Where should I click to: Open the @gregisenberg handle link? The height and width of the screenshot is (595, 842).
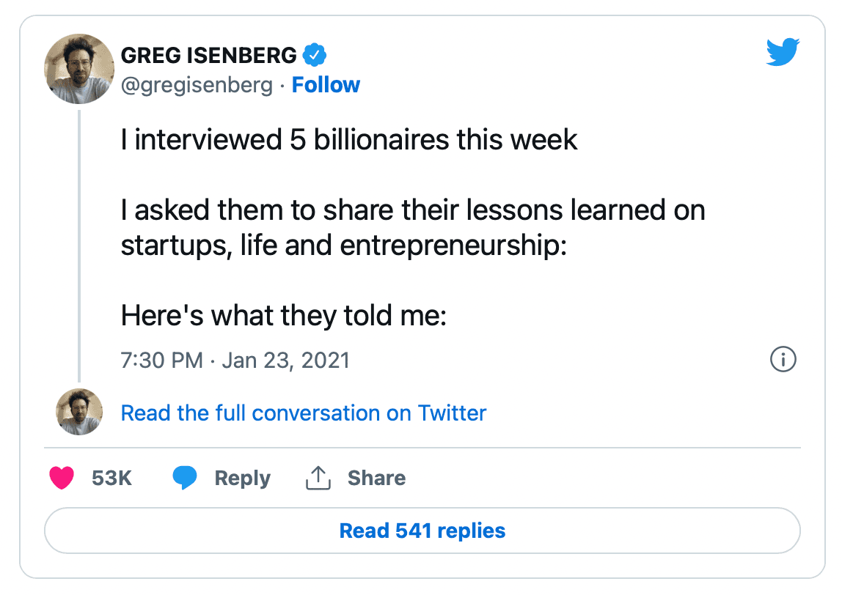click(x=196, y=85)
